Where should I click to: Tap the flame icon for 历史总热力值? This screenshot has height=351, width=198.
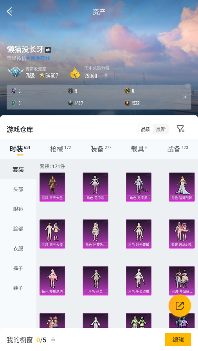(75, 73)
